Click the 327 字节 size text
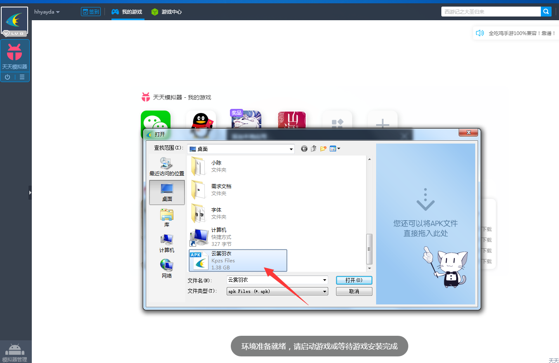Image resolution: width=559 pixels, height=363 pixels. [x=221, y=244]
